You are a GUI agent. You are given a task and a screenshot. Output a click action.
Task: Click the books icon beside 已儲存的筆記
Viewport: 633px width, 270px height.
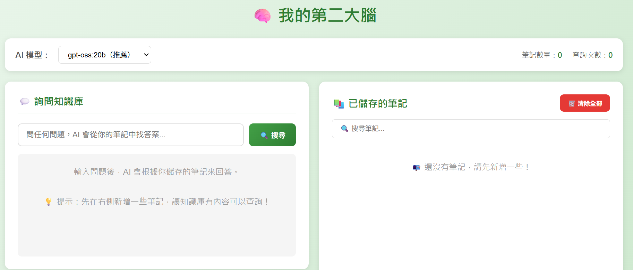(x=339, y=104)
